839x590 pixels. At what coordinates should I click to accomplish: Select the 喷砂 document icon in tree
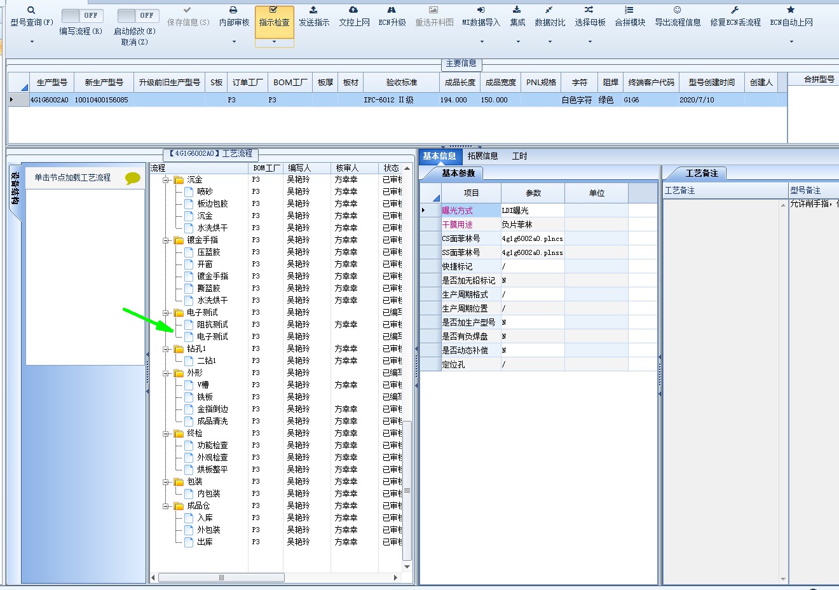click(x=189, y=191)
